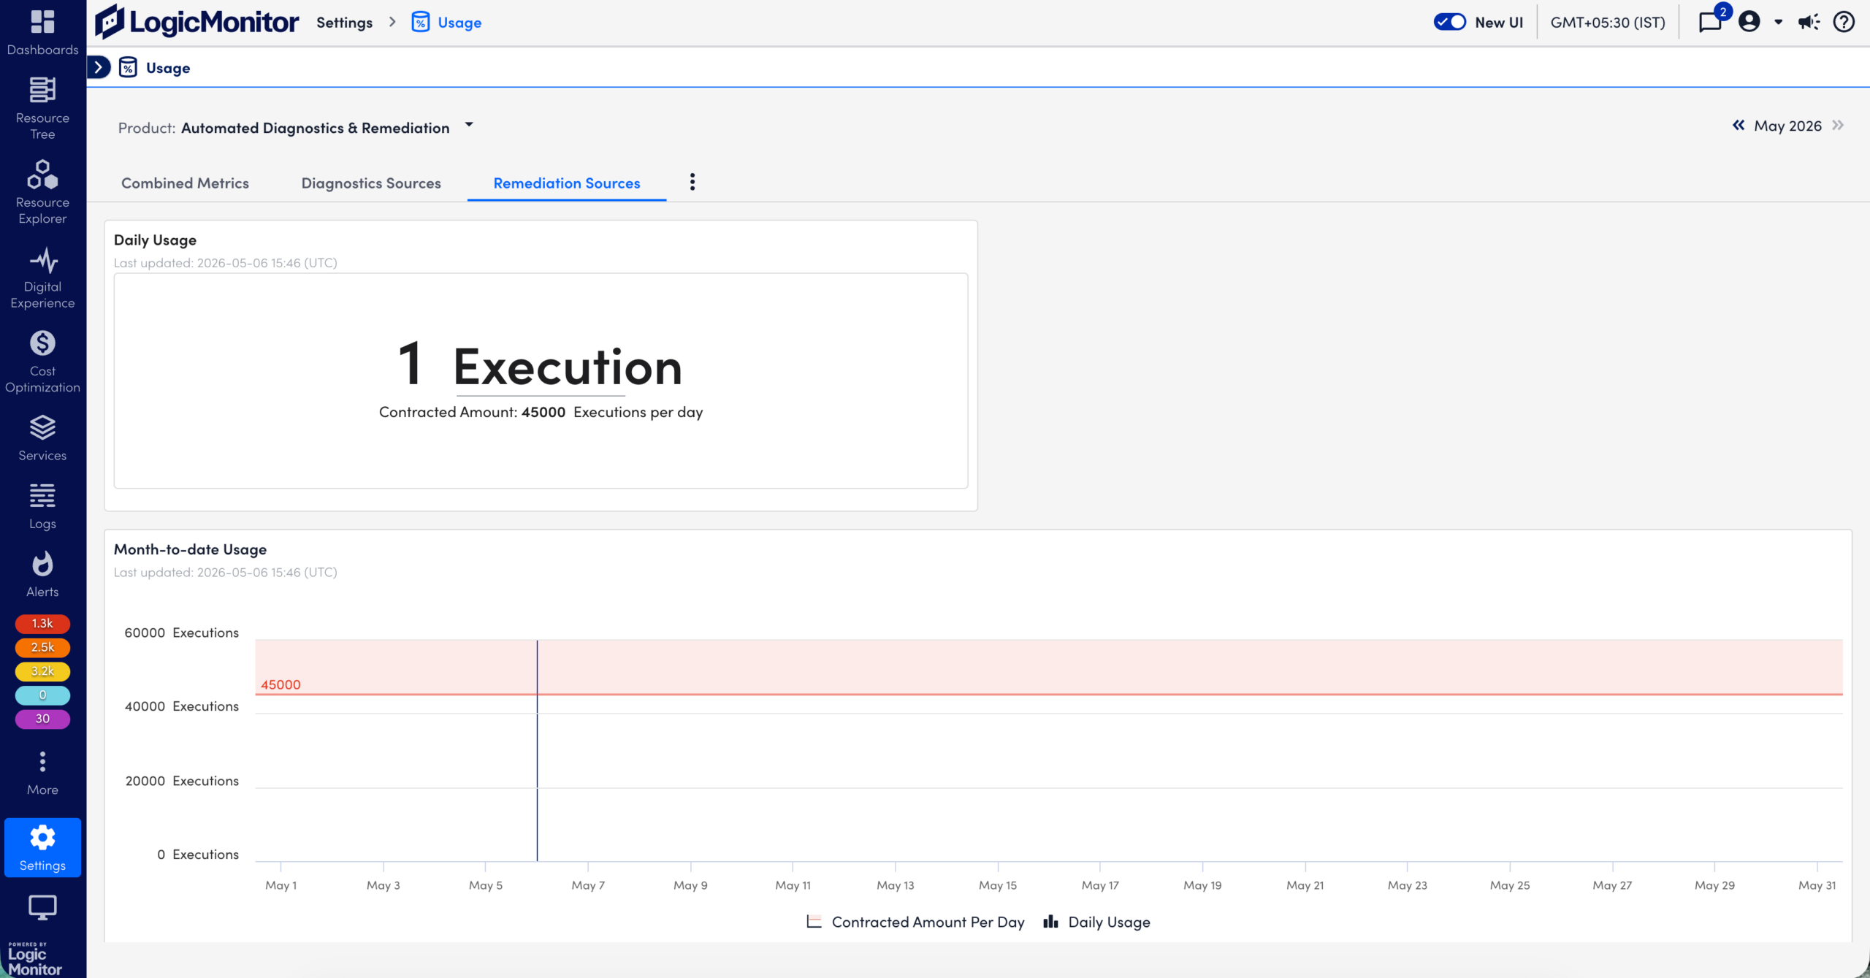Click May 7 axis label
Image resolution: width=1870 pixels, height=978 pixels.
click(x=588, y=885)
